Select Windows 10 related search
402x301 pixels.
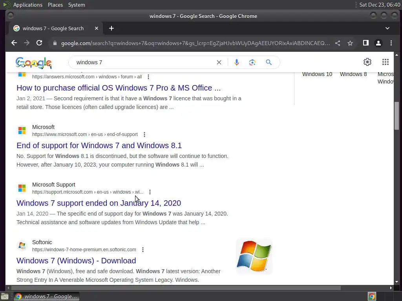pyautogui.click(x=317, y=74)
